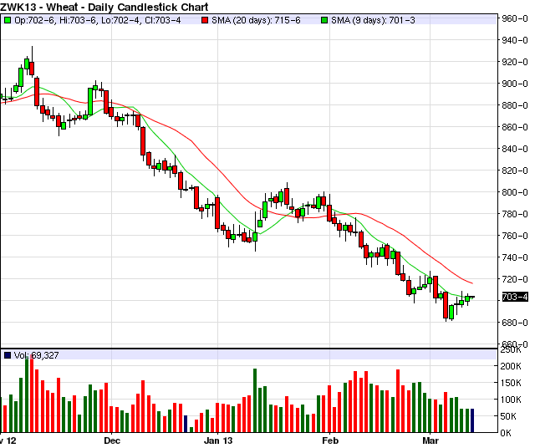Click the 900-0 price axis label
This screenshot has height=448, width=535.
tap(515, 84)
